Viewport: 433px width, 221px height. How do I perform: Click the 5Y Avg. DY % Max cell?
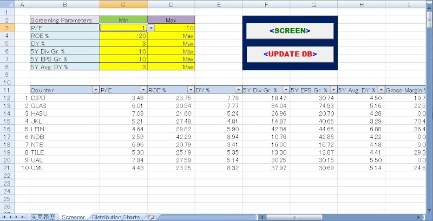click(171, 66)
